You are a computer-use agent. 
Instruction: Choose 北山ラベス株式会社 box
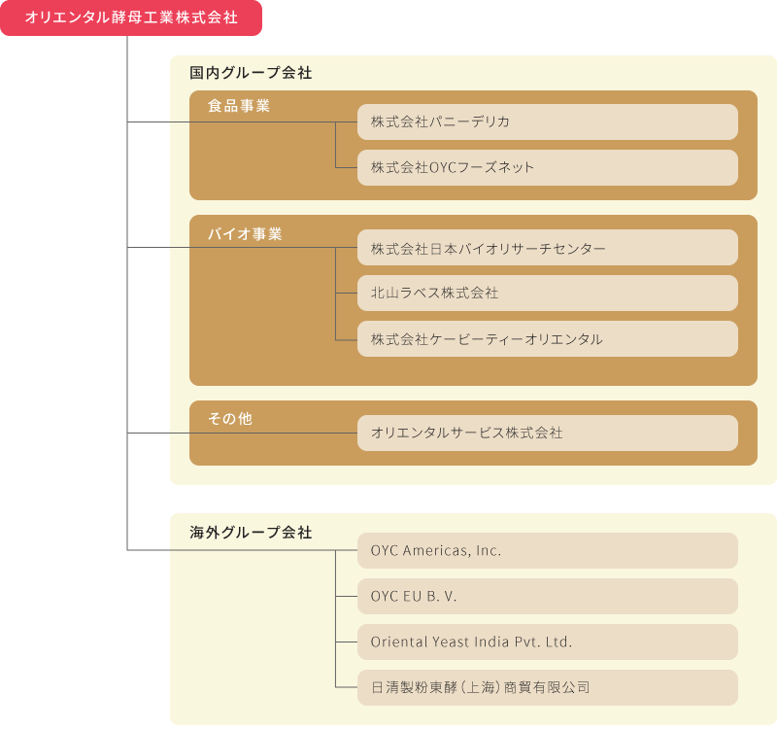tap(547, 293)
